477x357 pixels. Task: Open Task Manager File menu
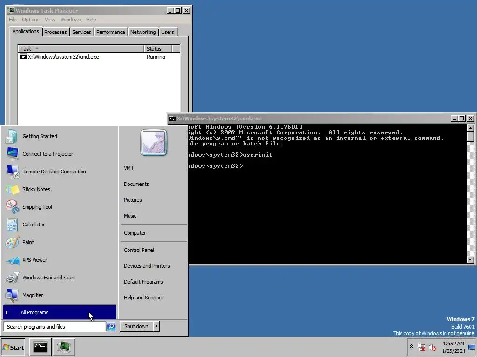(x=13, y=20)
